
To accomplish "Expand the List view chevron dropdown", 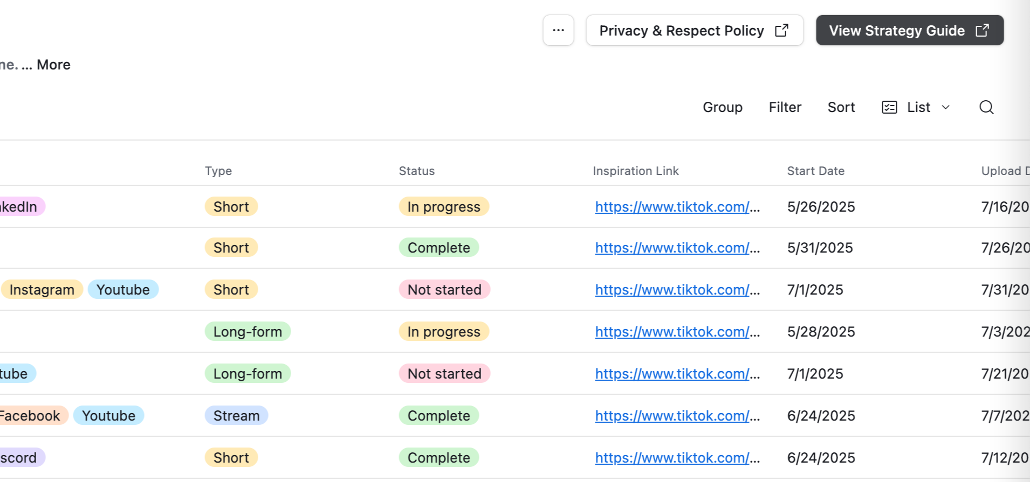I will click(945, 107).
